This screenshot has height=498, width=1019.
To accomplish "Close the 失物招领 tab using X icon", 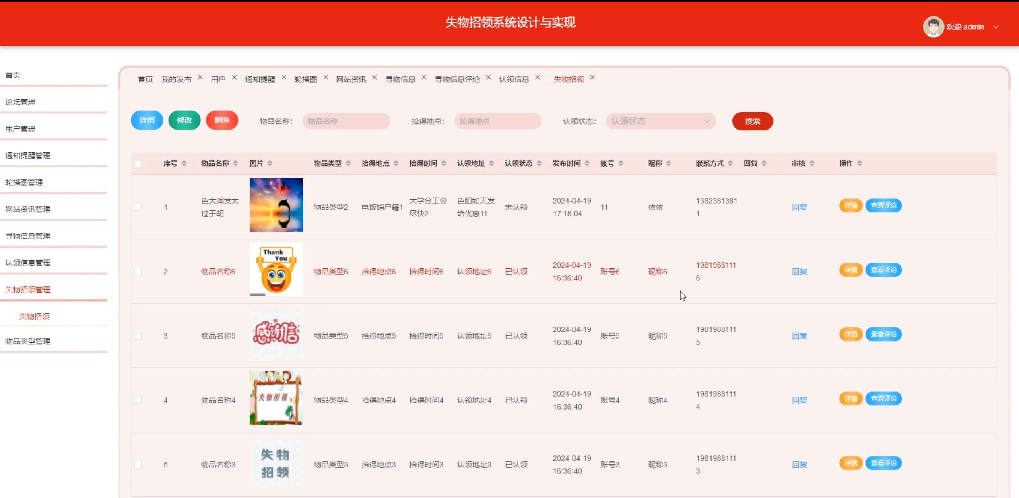I will tap(592, 77).
